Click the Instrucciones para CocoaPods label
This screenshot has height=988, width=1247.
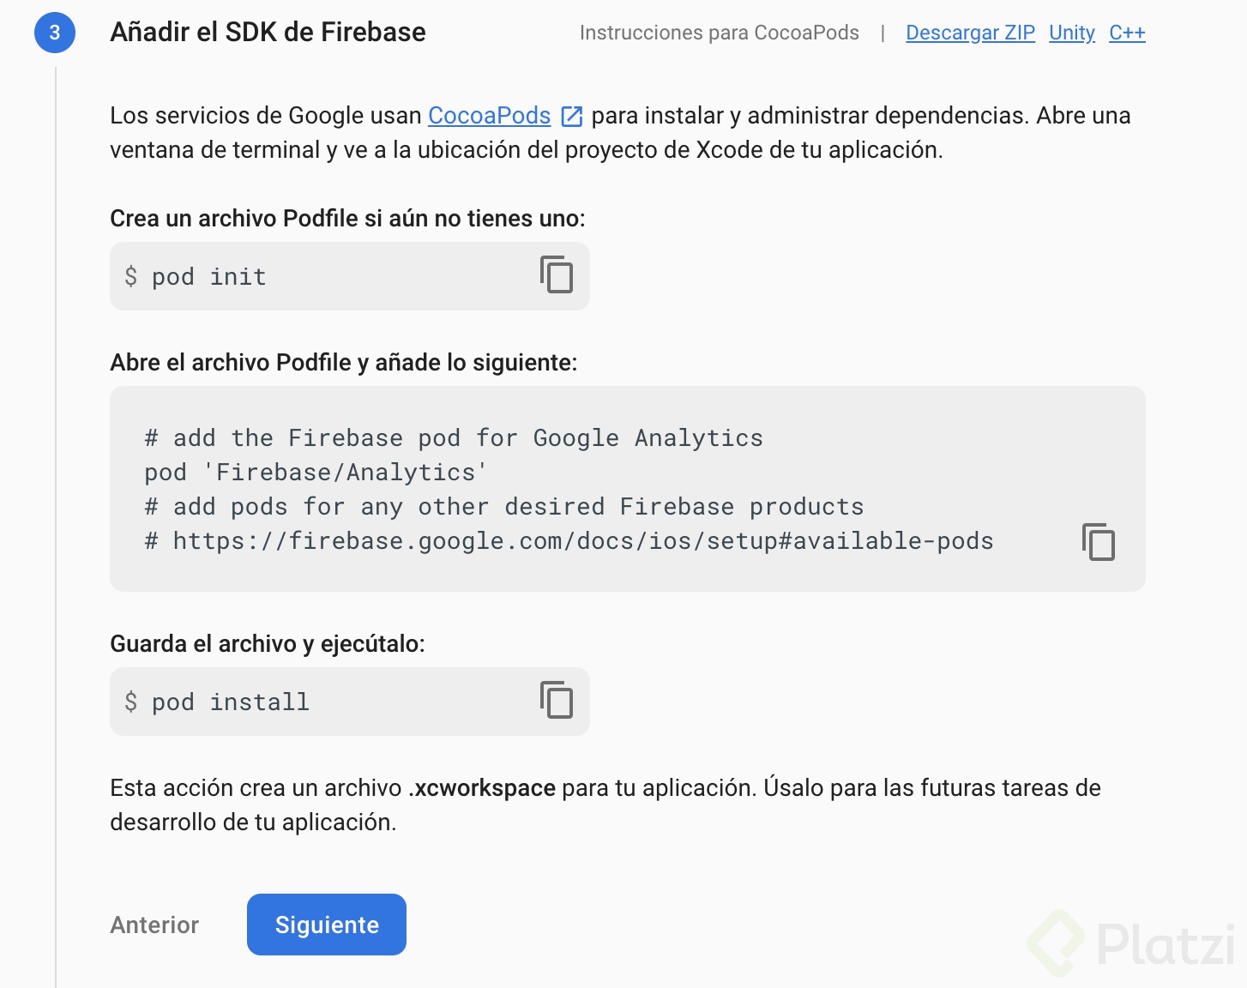pyautogui.click(x=719, y=33)
